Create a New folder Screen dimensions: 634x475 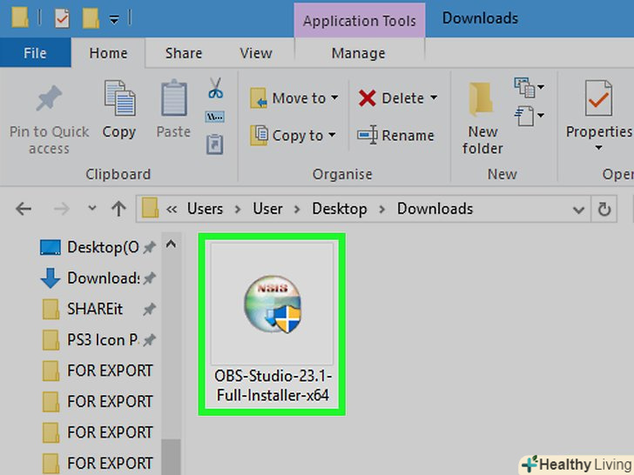(x=482, y=118)
